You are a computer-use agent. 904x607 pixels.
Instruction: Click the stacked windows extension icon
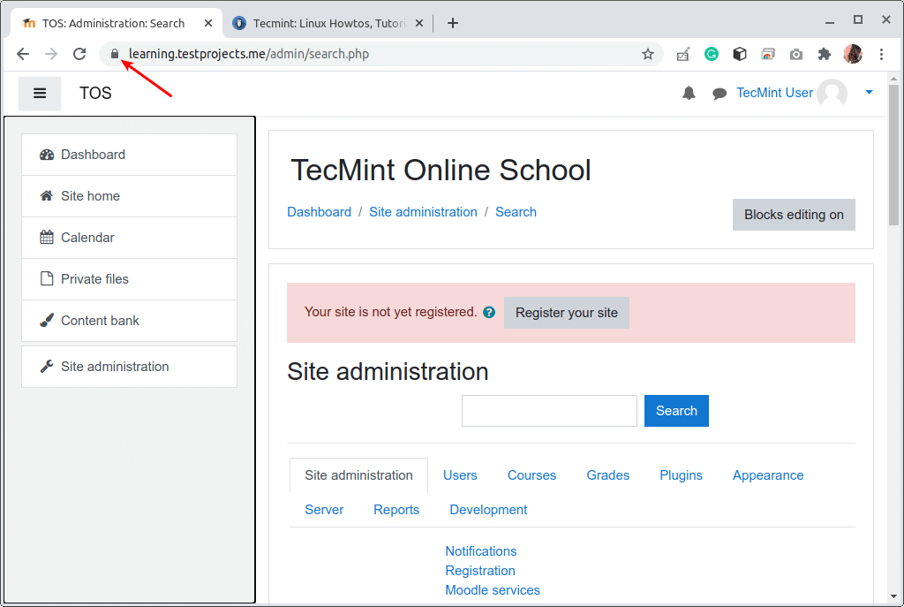coord(768,54)
